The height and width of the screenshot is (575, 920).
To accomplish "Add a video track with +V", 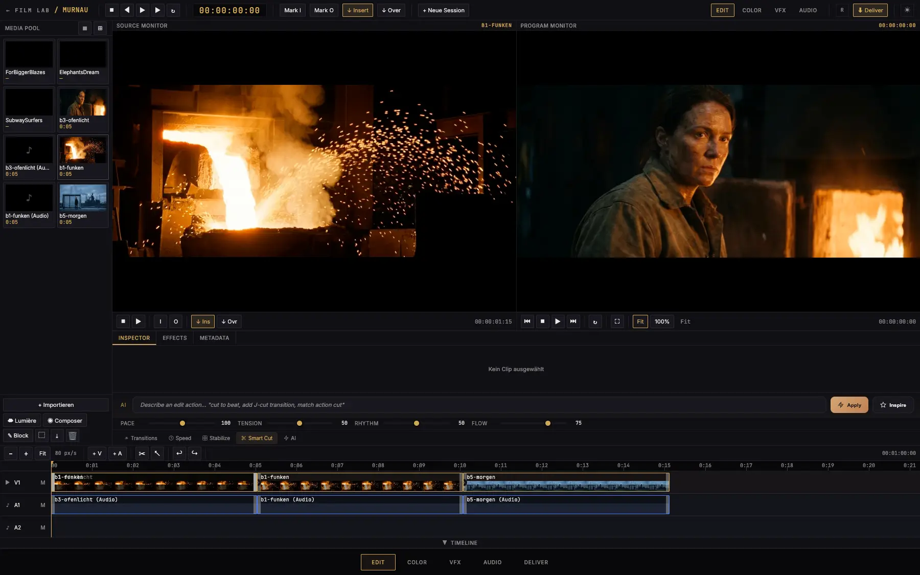I will (x=97, y=453).
